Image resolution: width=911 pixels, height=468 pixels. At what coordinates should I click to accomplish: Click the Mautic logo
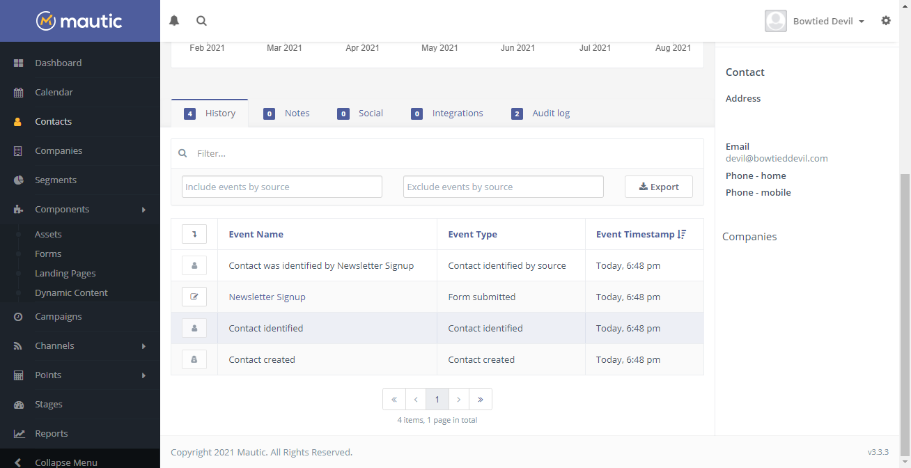(x=79, y=21)
